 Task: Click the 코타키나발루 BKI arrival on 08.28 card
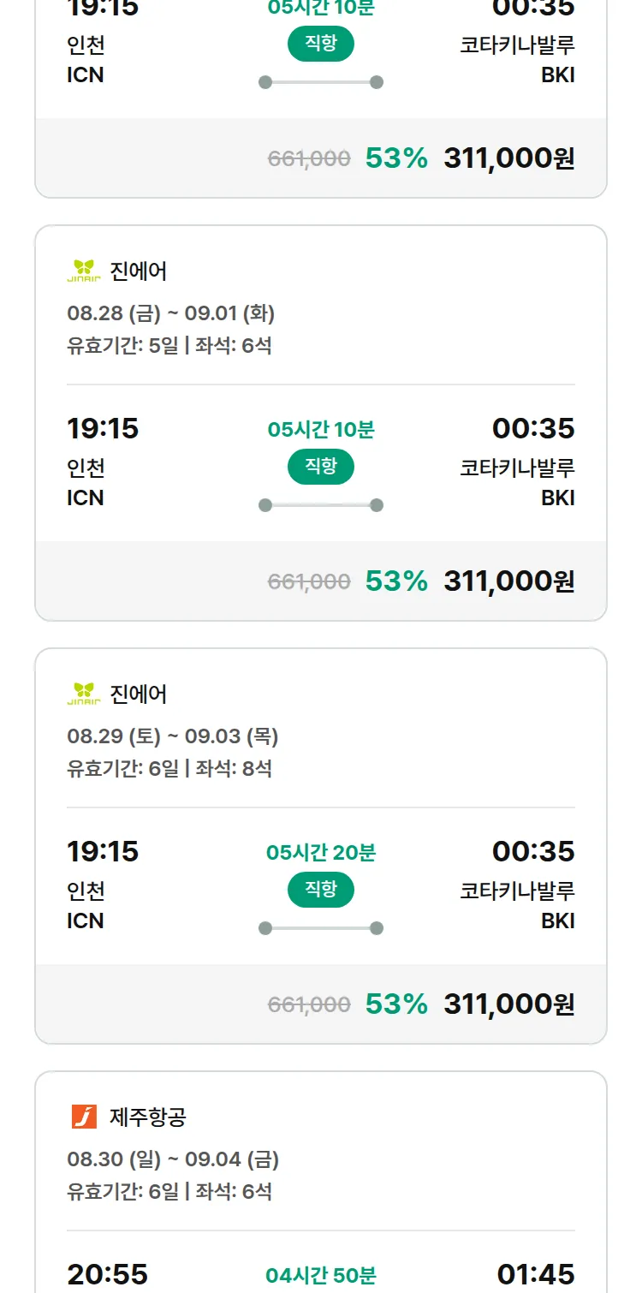click(517, 482)
